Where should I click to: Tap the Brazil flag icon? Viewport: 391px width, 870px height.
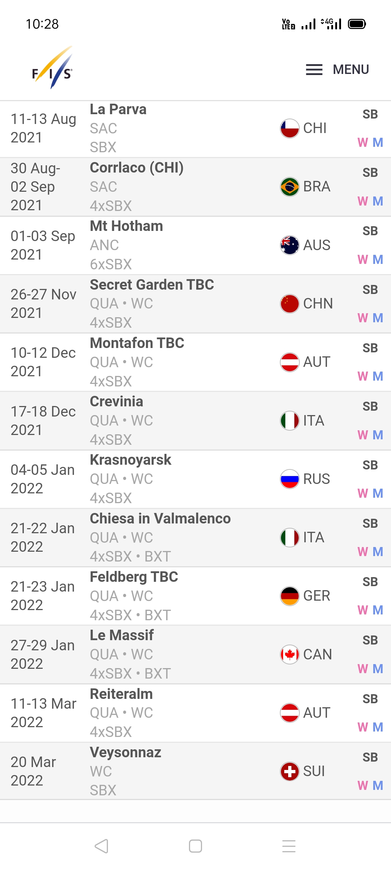[x=290, y=187]
